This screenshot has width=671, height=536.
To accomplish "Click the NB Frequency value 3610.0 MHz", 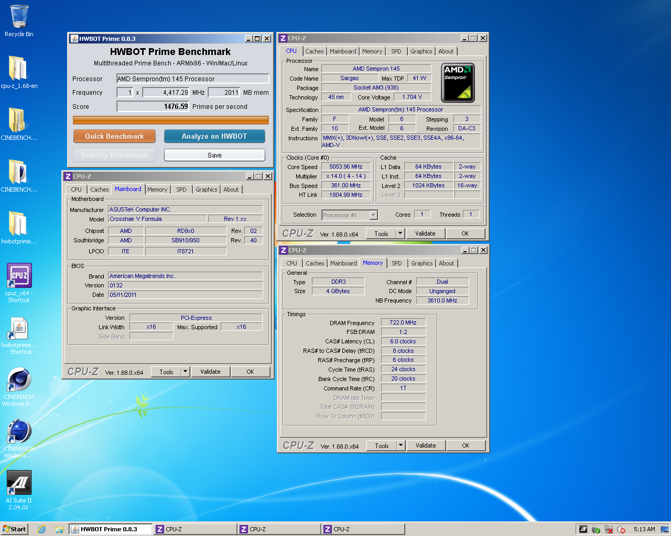I will pyautogui.click(x=442, y=300).
